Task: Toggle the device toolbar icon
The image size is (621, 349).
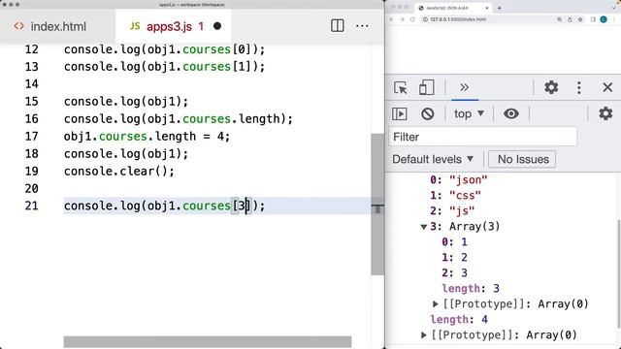Action: coord(426,87)
